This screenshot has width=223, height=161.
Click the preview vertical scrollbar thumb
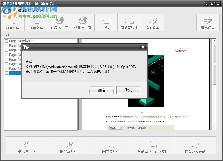214,64
